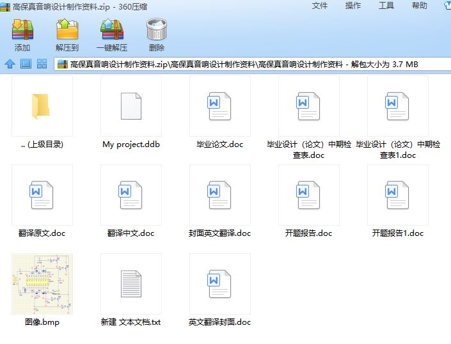The width and height of the screenshot is (451, 344).
Task: Select 翻译原文.doc file icon
Action: [42, 195]
